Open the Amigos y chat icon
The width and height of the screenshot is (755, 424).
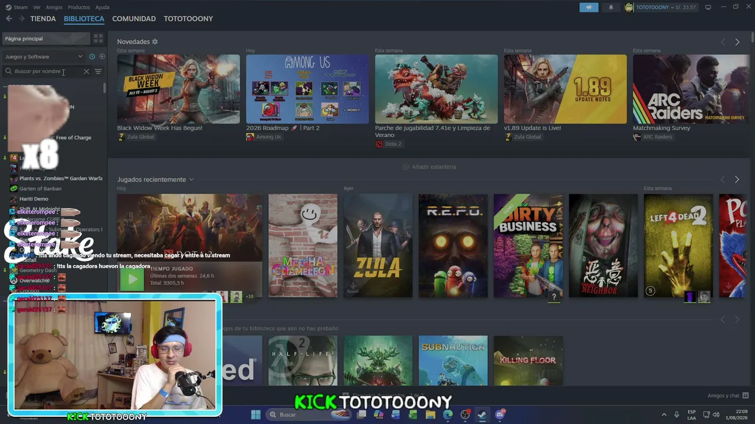(x=746, y=396)
